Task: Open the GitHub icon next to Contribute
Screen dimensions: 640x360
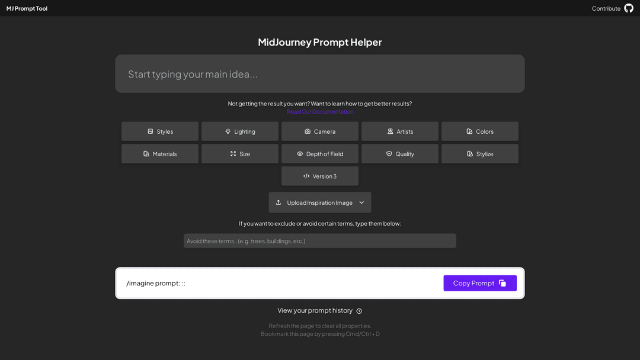Action: point(629,8)
